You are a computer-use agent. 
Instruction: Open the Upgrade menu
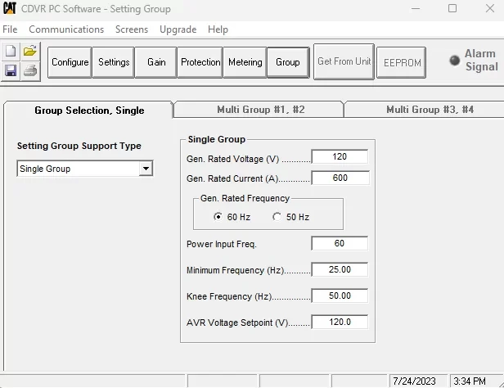pyautogui.click(x=178, y=29)
